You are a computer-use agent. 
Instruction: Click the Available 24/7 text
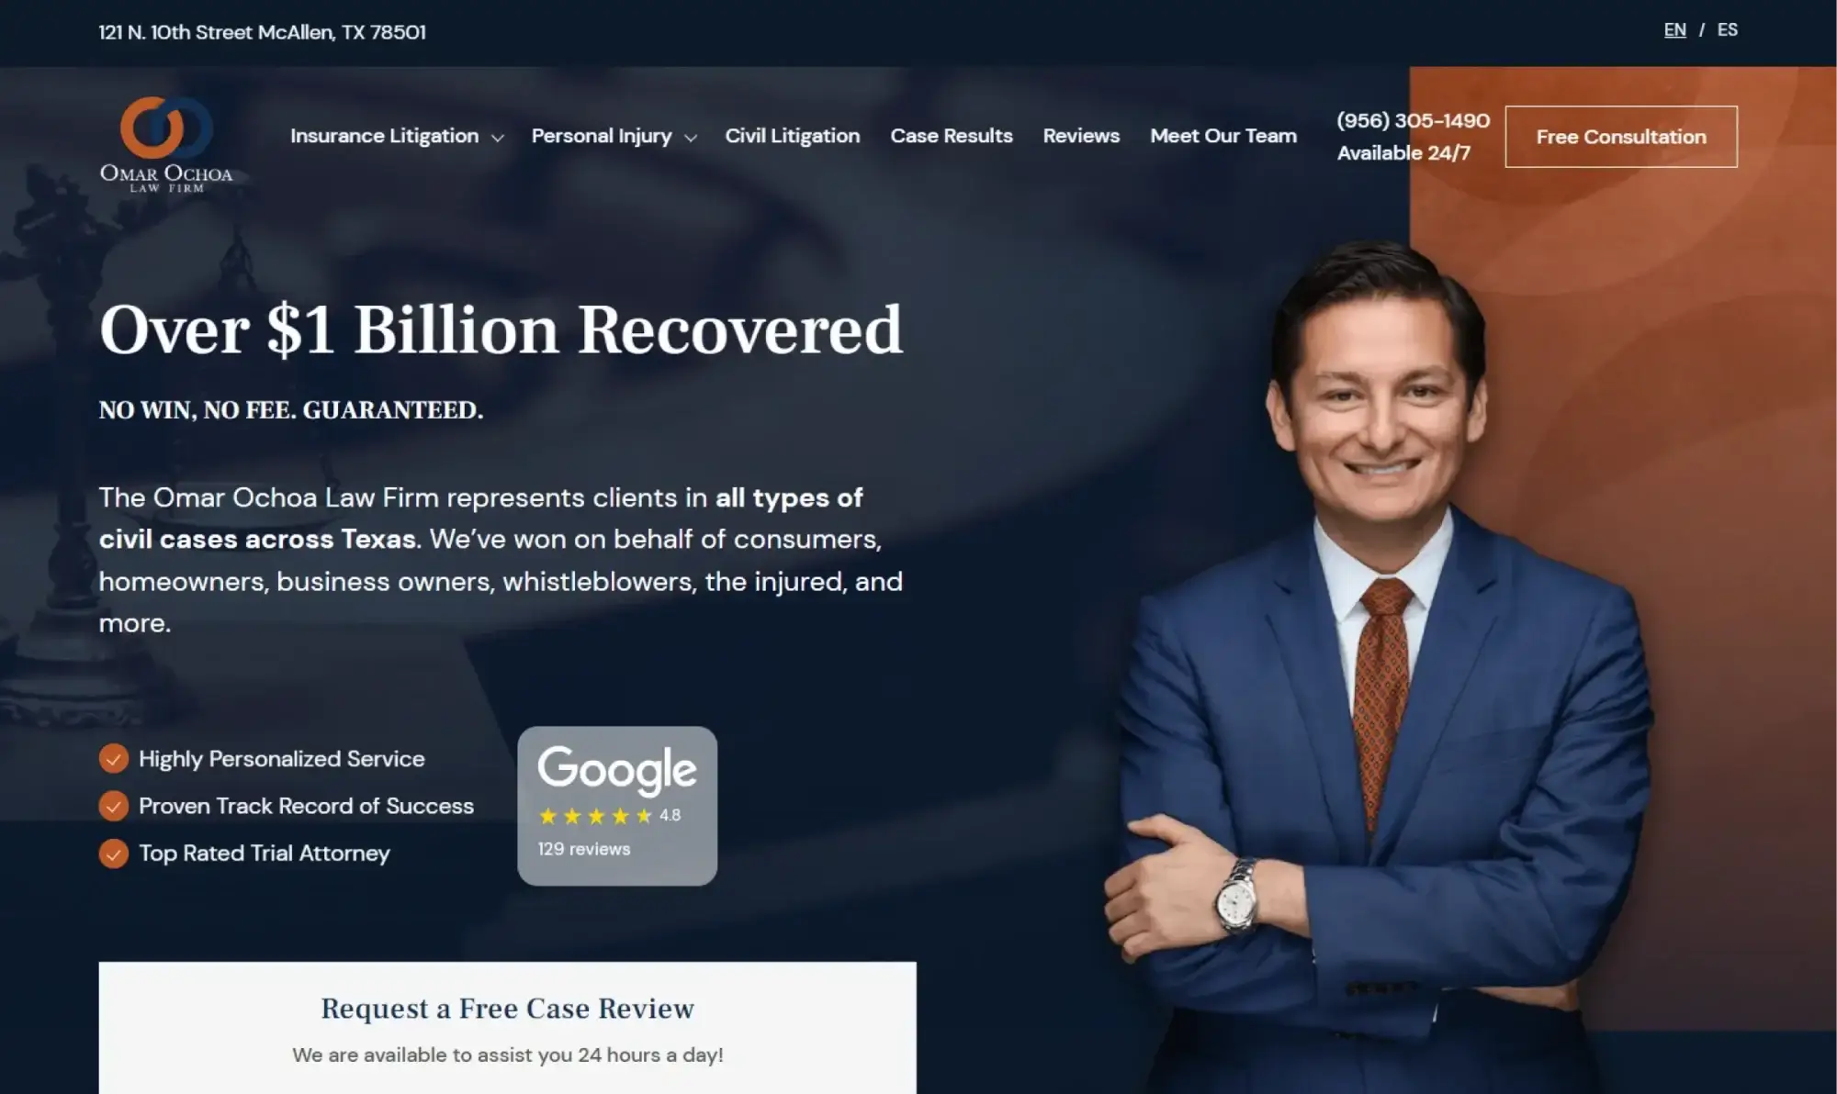1403,153
